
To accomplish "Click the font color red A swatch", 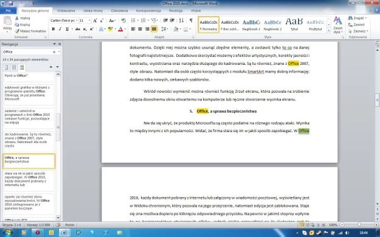I will pos(120,29).
